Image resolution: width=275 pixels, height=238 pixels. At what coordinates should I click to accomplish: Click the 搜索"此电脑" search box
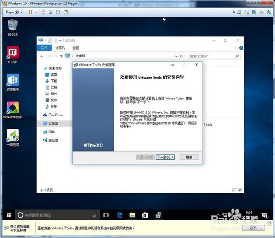(x=214, y=56)
